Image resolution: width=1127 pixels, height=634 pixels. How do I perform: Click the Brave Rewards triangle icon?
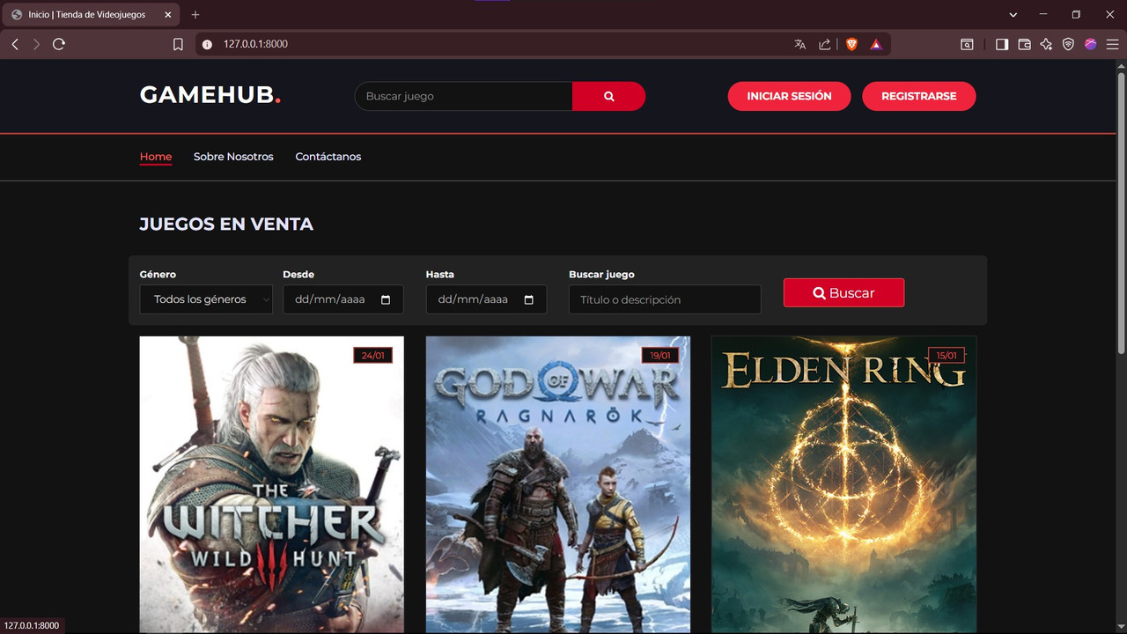(876, 44)
